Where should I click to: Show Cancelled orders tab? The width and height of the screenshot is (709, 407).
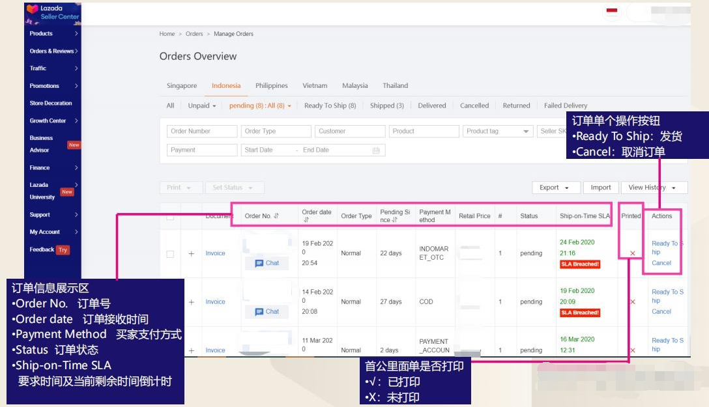coord(474,105)
